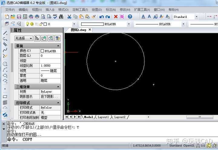Switch to the Layout2 tab
The height and width of the screenshot is (150, 218).
(x=120, y=117)
